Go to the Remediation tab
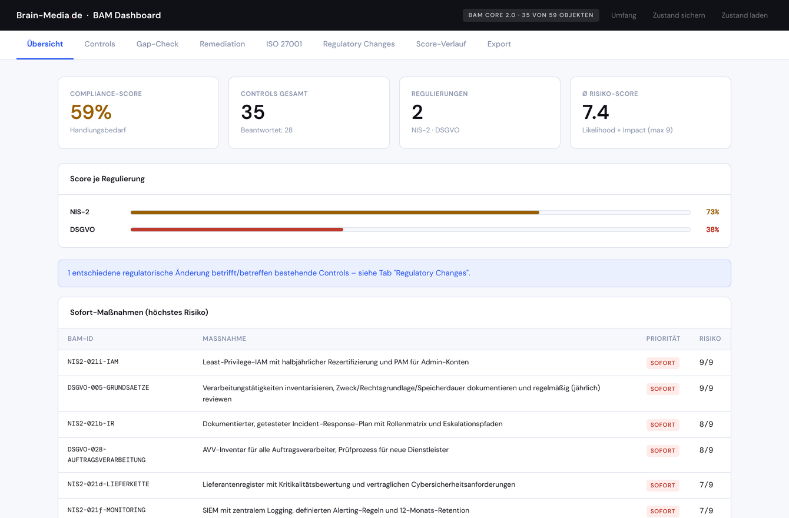Image resolution: width=789 pixels, height=518 pixels. pos(222,44)
